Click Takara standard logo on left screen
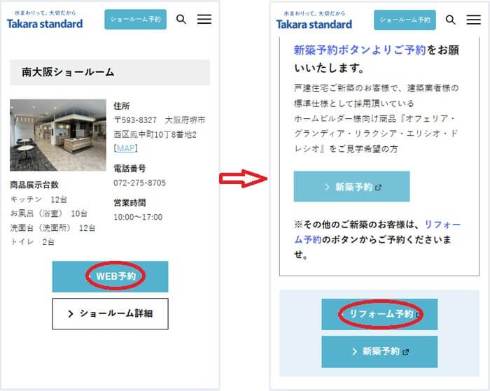The height and width of the screenshot is (391, 490). click(45, 20)
